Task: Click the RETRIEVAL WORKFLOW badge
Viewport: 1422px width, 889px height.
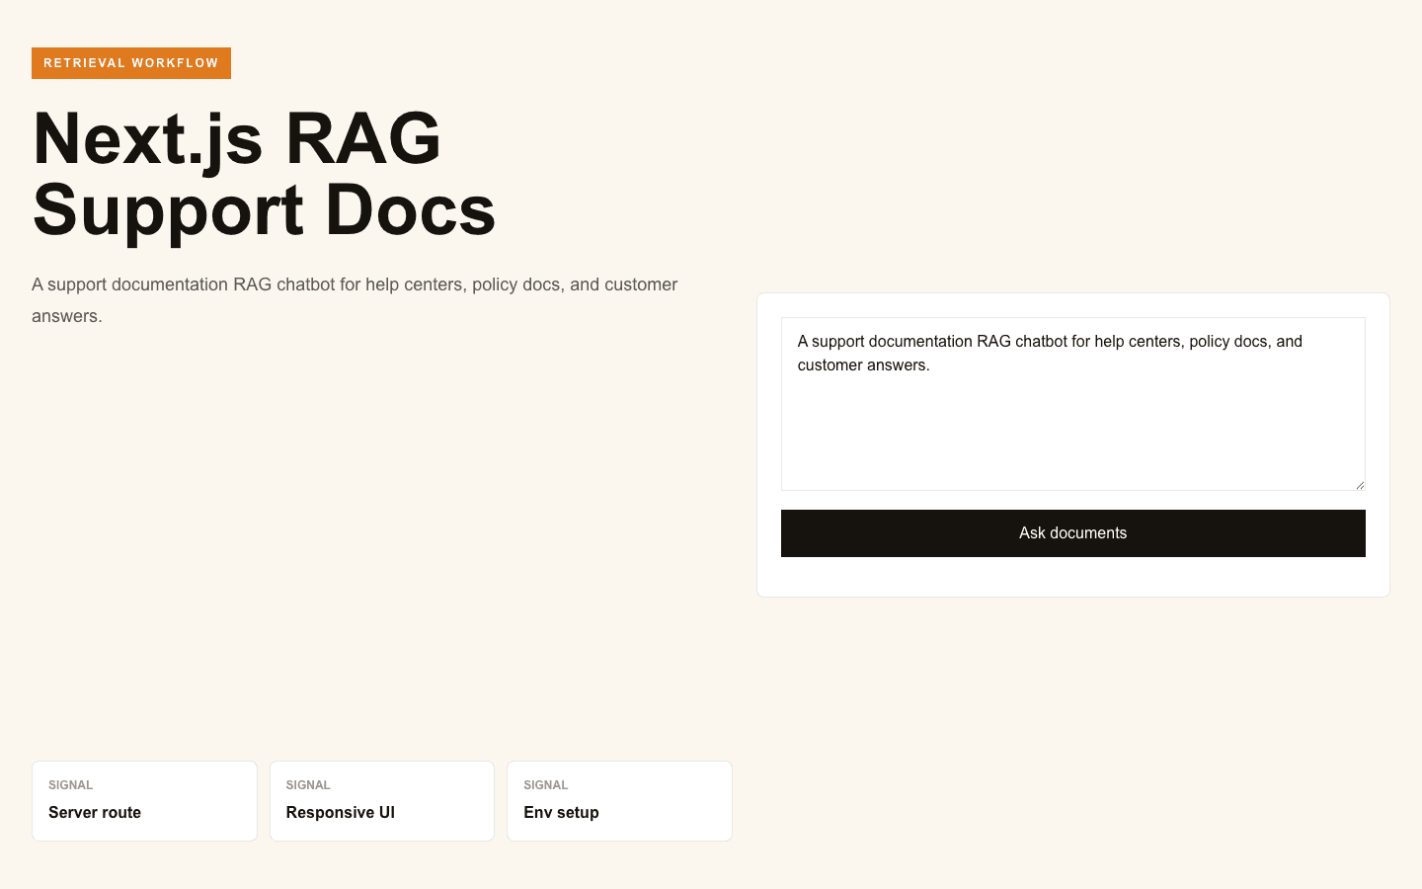Action: (x=131, y=63)
